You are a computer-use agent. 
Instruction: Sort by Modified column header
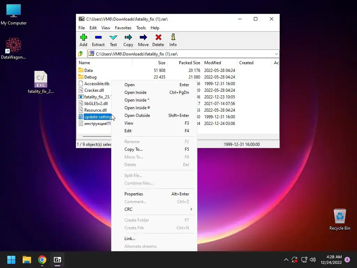coord(220,63)
